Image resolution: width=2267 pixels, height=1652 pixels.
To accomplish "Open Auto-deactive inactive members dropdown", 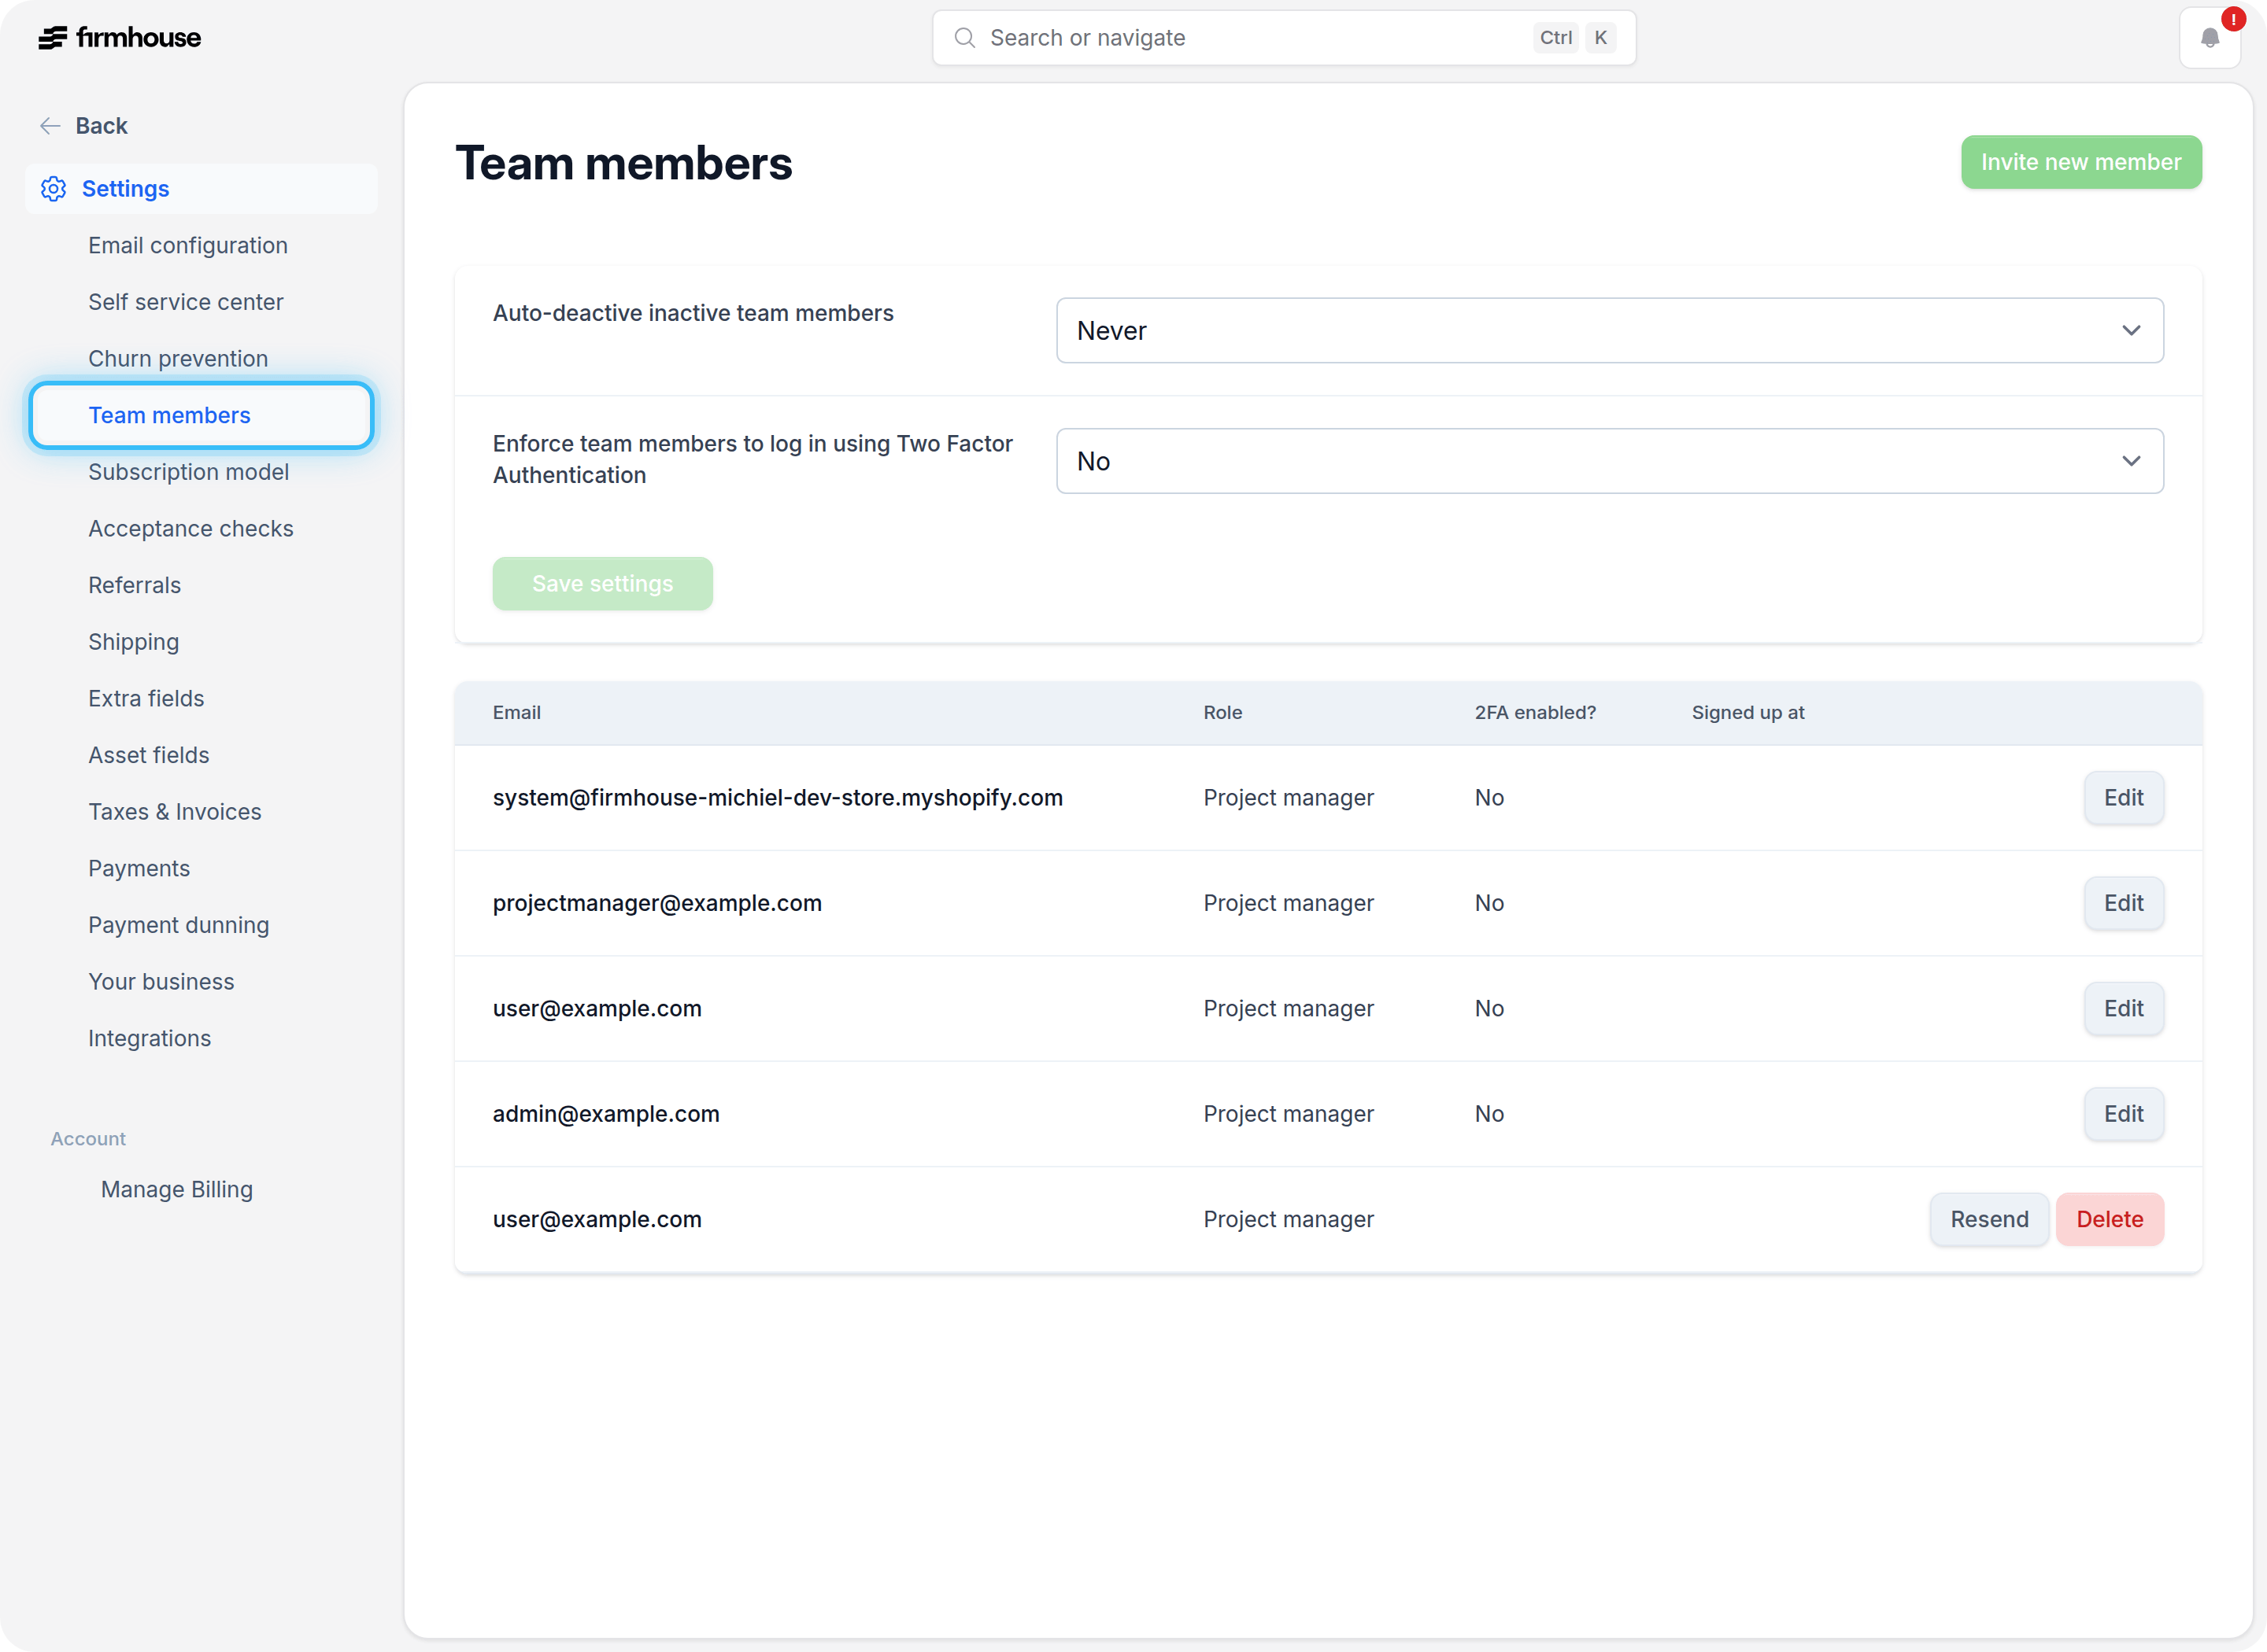I will pos(1610,331).
